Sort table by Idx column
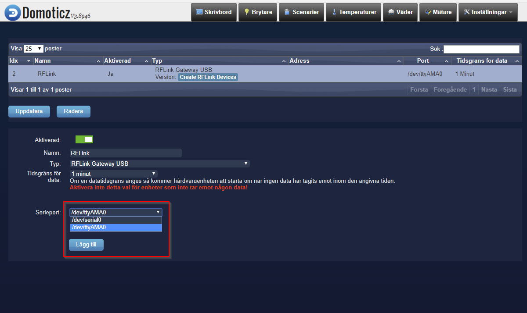The height and width of the screenshot is (313, 527). pos(20,61)
